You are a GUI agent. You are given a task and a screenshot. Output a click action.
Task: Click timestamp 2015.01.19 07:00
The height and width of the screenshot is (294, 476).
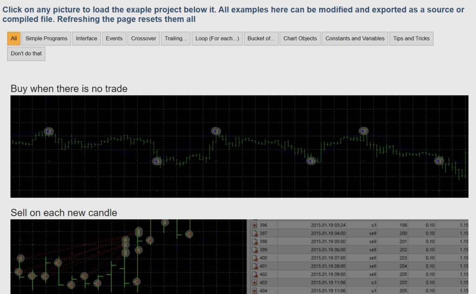pos(328,258)
